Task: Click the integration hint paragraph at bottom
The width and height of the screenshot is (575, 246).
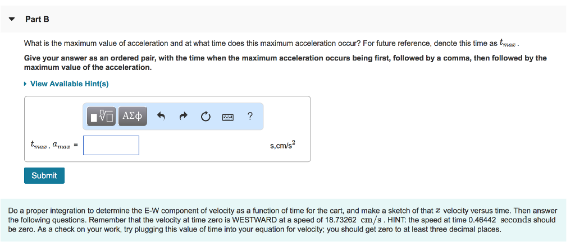Action: point(283,220)
